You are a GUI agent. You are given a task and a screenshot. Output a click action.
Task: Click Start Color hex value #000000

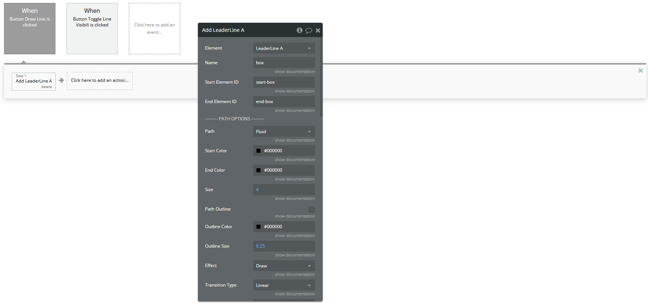click(x=273, y=151)
